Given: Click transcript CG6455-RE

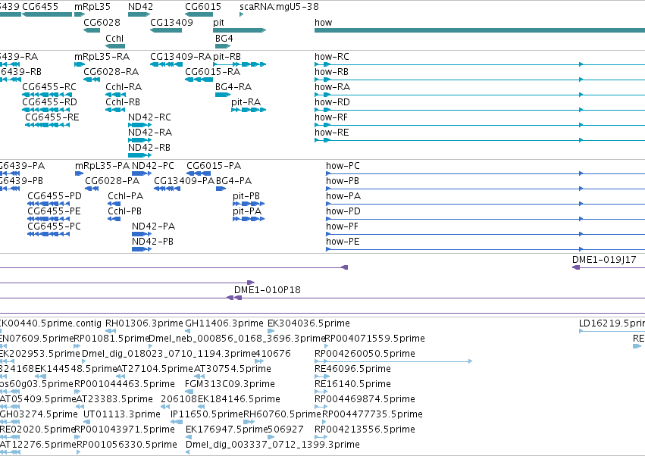Looking at the screenshot, I should point(52,117).
